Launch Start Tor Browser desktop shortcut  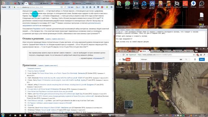pos(127,5)
